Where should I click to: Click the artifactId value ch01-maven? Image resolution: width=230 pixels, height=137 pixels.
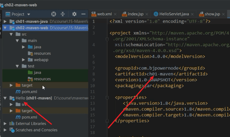click(x=160, y=74)
